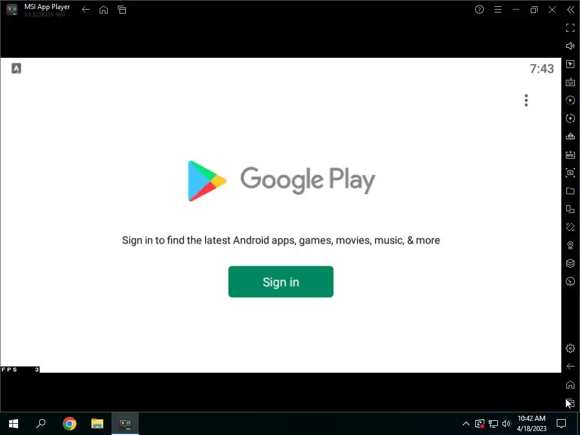580x435 pixels.
Task: Lock the mouse cursor from sidebar
Action: (x=570, y=64)
